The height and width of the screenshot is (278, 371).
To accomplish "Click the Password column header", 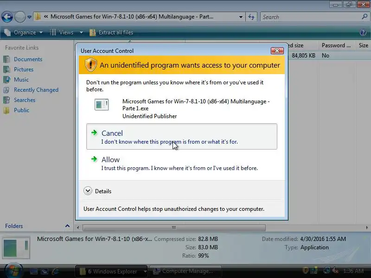I will (x=336, y=45).
